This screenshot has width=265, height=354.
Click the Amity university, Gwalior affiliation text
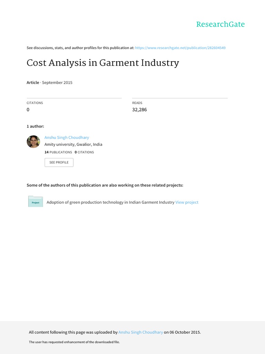[x=73, y=145]
